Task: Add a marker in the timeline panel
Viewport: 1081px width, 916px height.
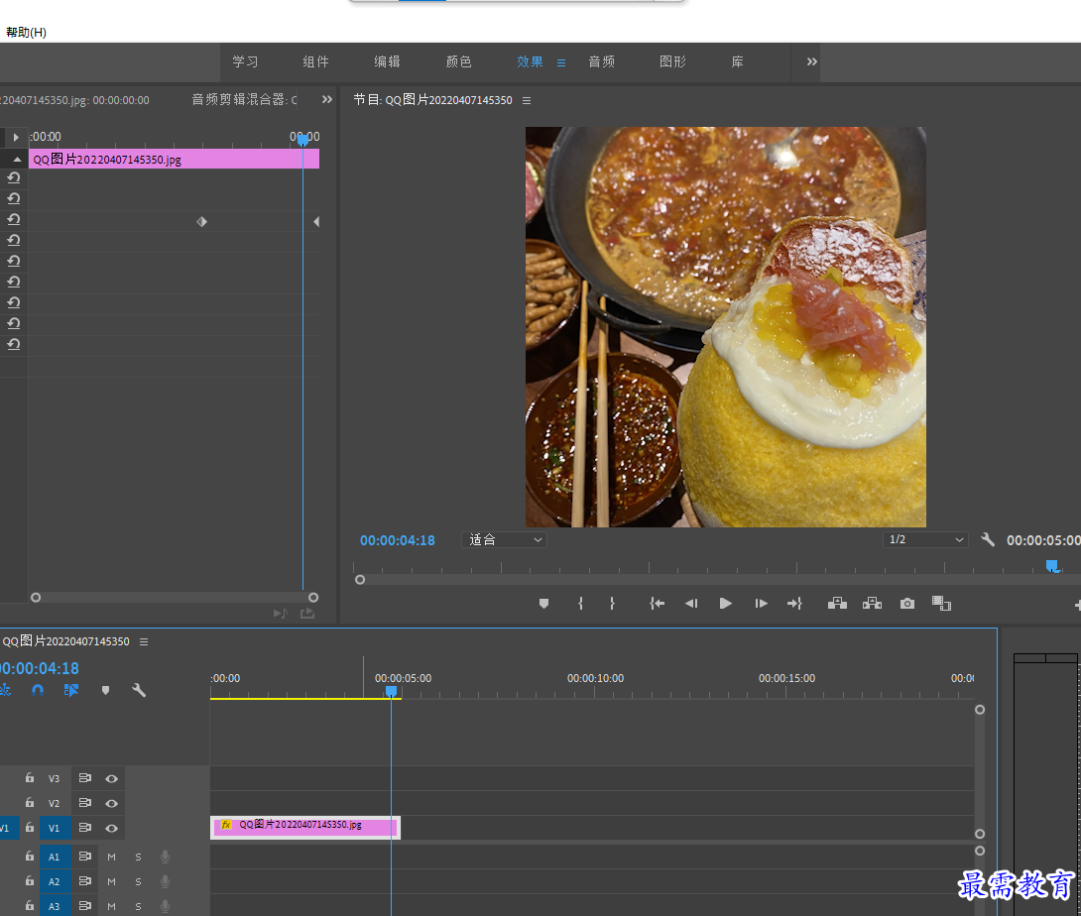Action: point(105,690)
